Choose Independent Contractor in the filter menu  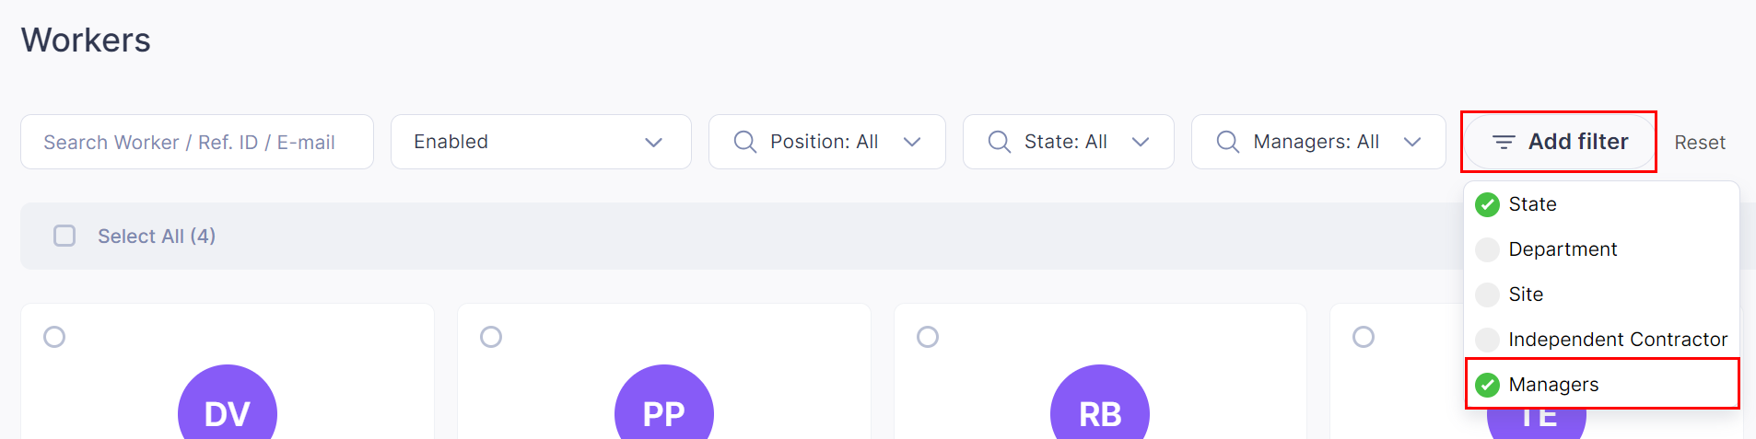(x=1601, y=340)
